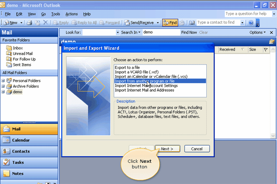Open the help question dropdown arrow

274,14
